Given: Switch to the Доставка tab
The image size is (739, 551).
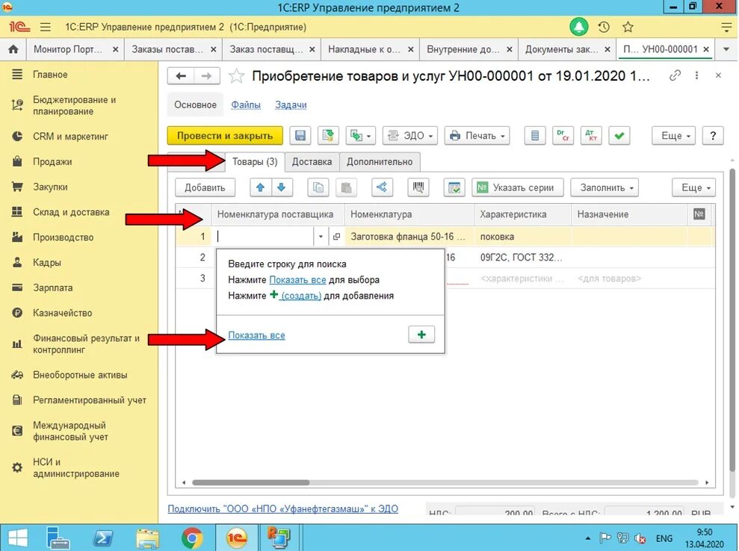Looking at the screenshot, I should pyautogui.click(x=312, y=161).
